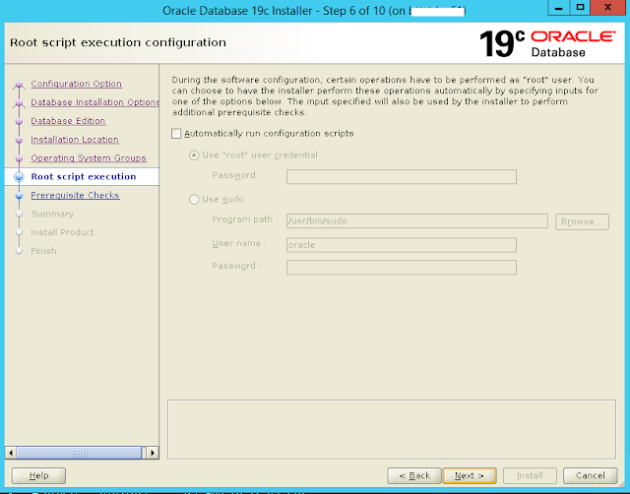Go to Configuration Option step
The width and height of the screenshot is (630, 494).
77,84
